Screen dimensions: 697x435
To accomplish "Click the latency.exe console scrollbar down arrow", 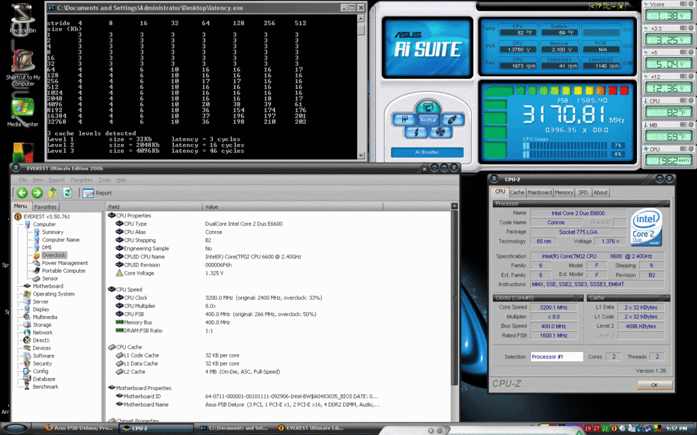I will click(x=361, y=156).
